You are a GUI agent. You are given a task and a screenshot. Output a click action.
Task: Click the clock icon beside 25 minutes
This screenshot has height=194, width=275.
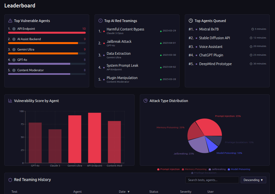(251, 55)
